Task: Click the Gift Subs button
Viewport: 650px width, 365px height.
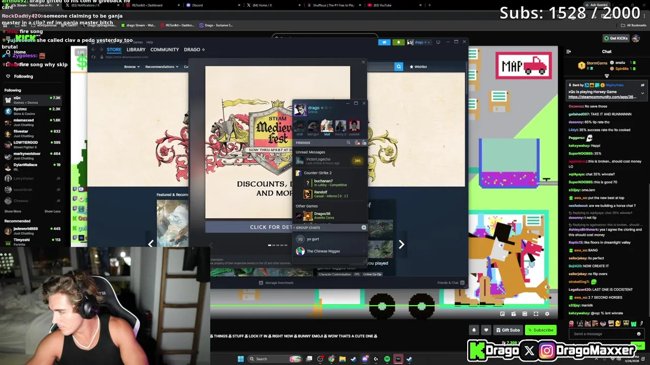Action: click(x=508, y=330)
